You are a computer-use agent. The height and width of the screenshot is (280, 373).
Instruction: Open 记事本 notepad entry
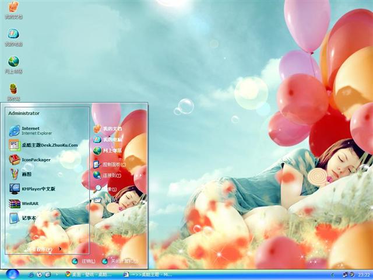tap(23, 218)
